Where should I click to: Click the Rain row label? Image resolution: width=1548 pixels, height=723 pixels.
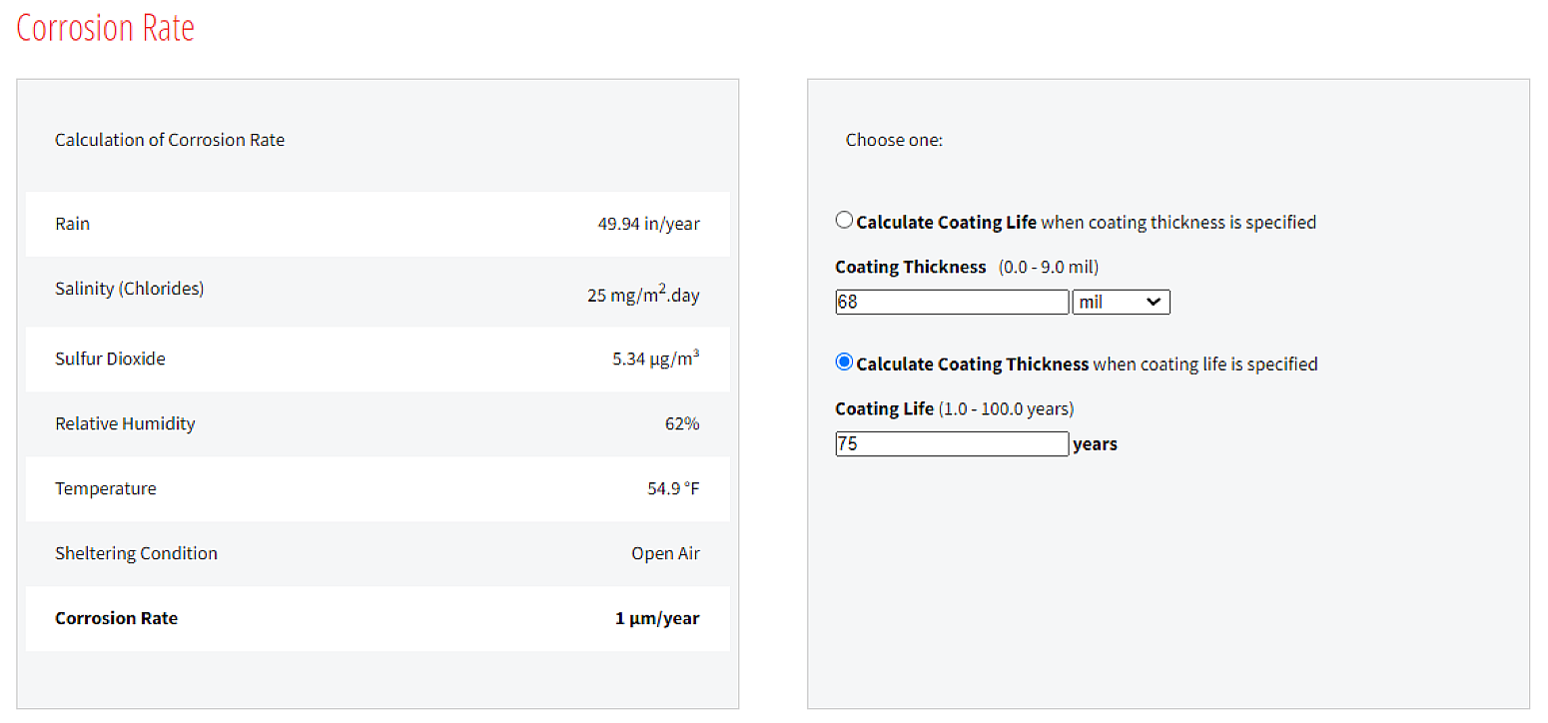click(x=73, y=224)
